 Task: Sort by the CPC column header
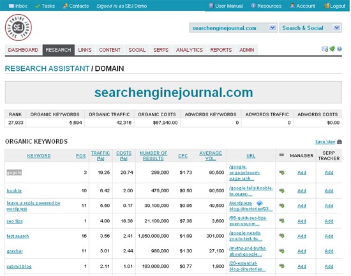183,156
